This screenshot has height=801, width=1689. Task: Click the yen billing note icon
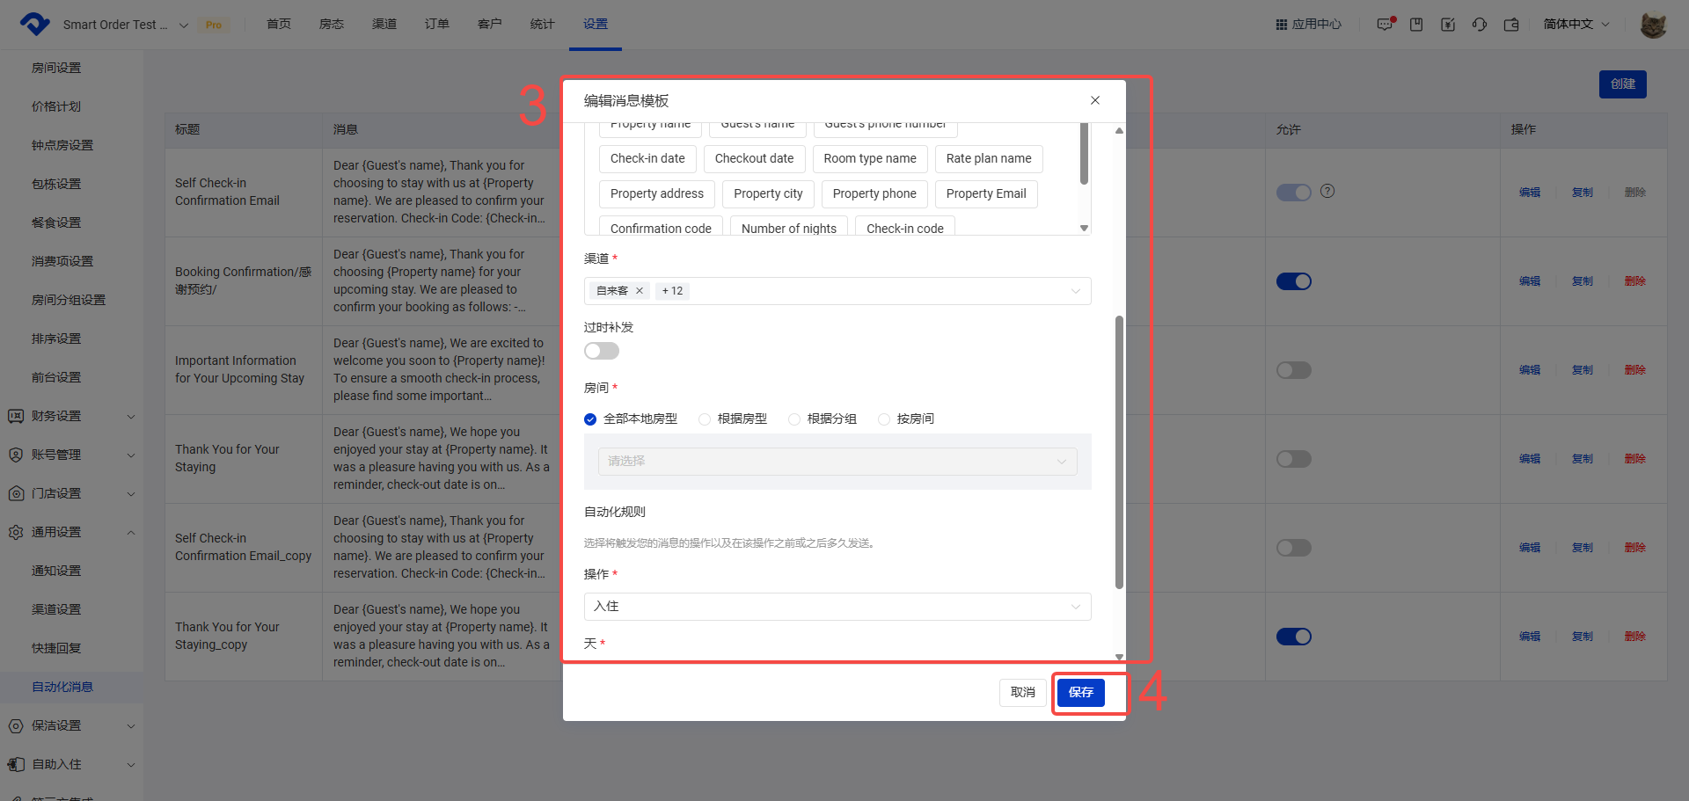[1448, 25]
